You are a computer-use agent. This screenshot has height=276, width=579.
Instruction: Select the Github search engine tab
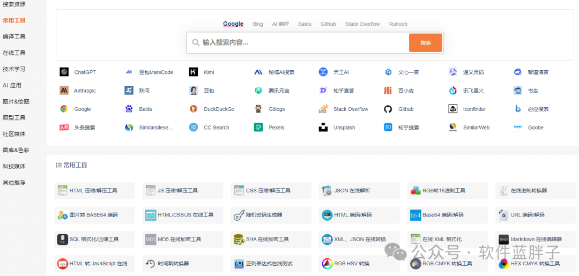(328, 24)
